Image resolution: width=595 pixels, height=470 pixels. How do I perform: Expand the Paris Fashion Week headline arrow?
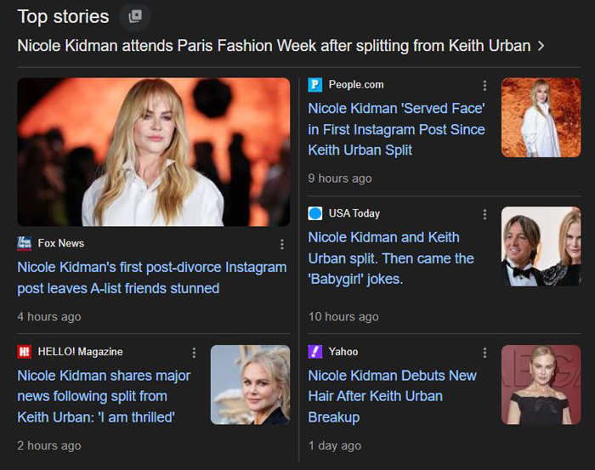click(541, 46)
